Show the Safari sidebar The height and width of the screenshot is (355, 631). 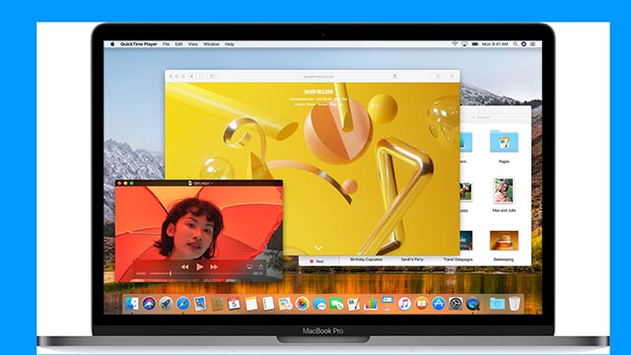[x=213, y=76]
